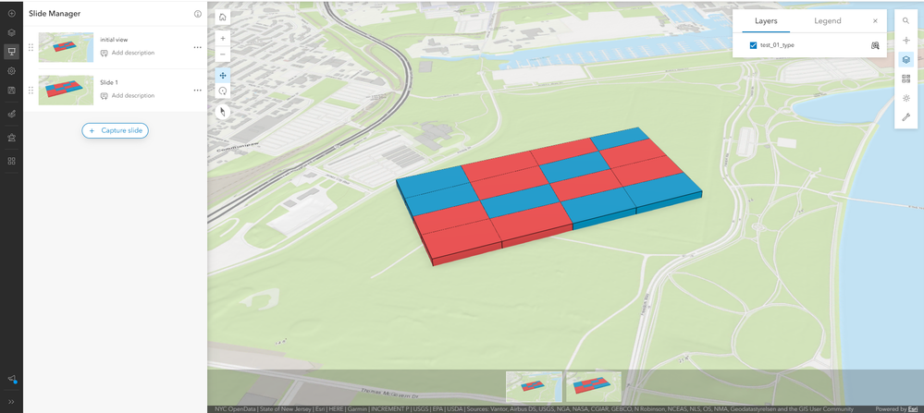Open the Esri link in attribution bar

tap(912, 409)
